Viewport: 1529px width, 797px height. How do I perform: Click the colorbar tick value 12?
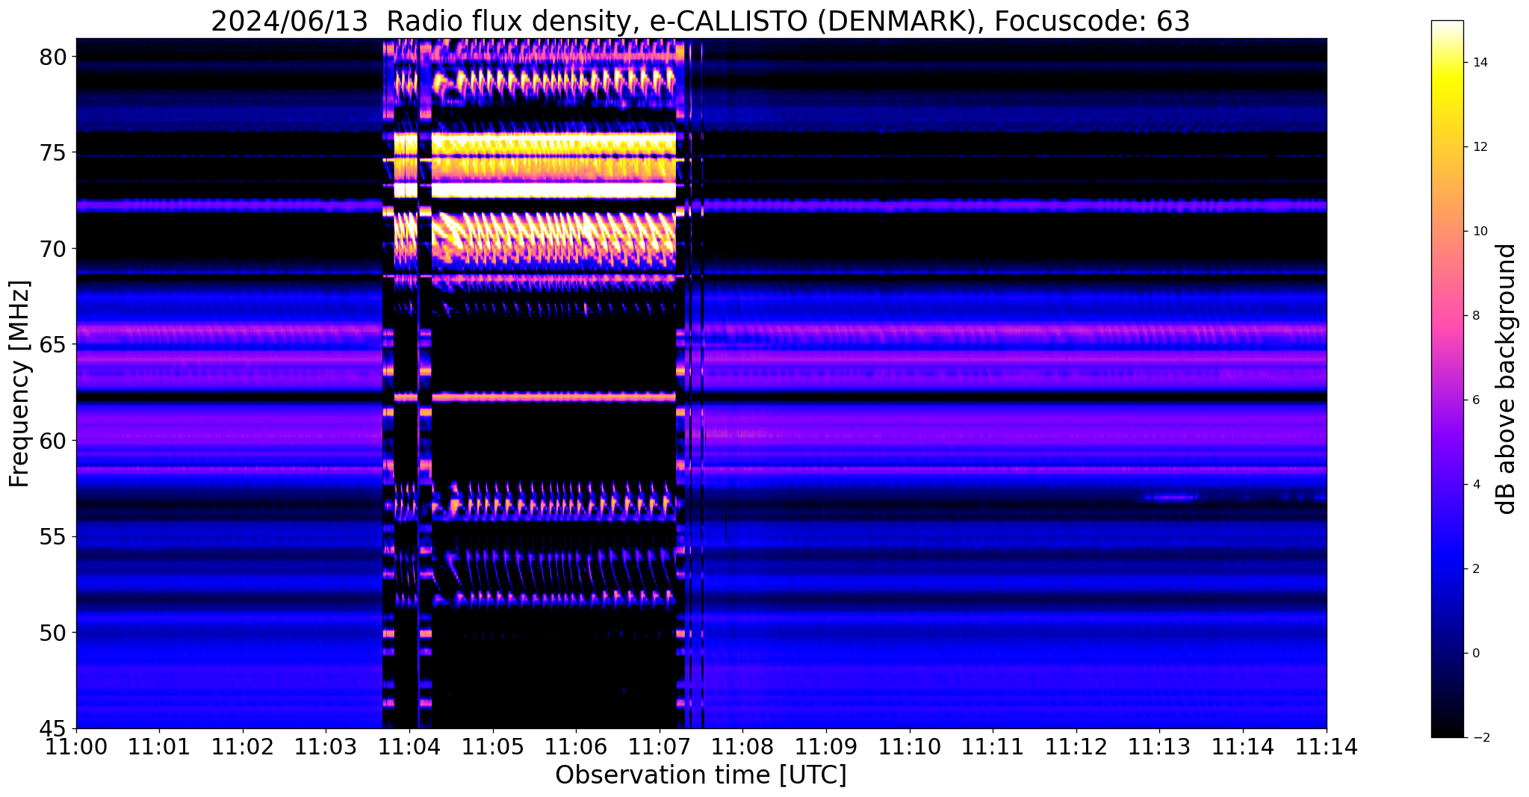[x=1479, y=147]
